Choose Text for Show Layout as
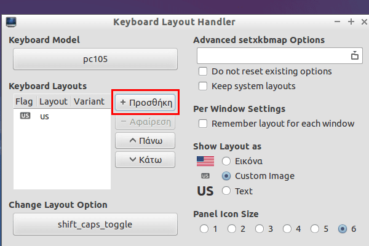Image resolution: width=369 pixels, height=246 pixels. coord(226,191)
